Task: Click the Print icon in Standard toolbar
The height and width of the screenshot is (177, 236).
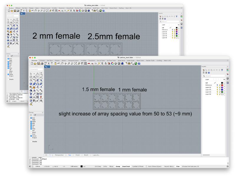Action: (42, 63)
